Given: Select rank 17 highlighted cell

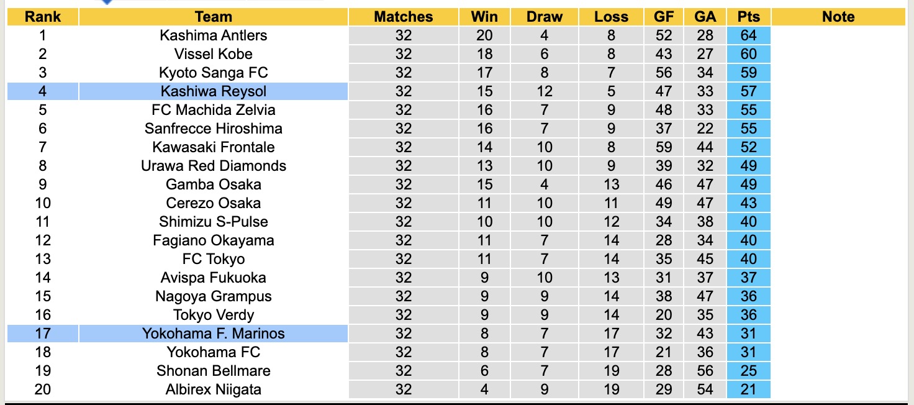Looking at the screenshot, I should (x=42, y=334).
